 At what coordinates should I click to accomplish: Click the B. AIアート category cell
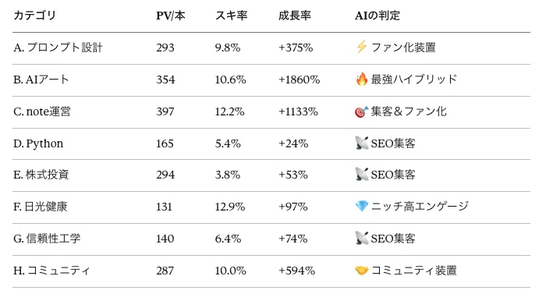[41, 80]
